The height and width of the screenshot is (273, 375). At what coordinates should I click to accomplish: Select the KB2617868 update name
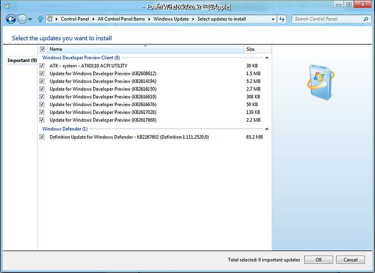click(103, 120)
